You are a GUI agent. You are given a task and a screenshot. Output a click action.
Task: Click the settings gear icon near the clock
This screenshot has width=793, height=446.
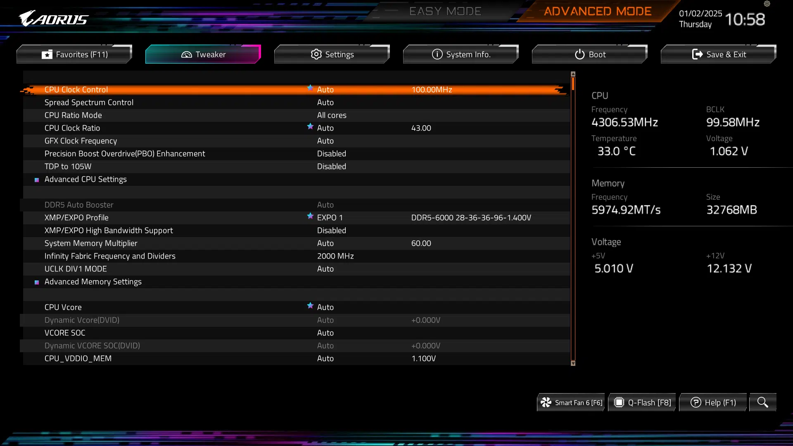767,4
